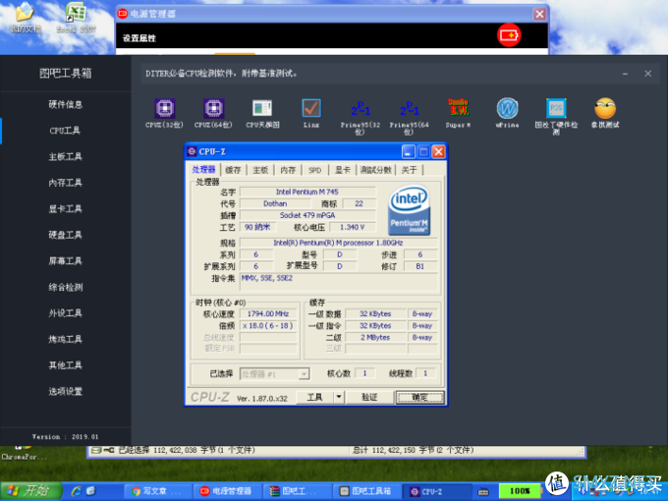Switch to CPU-Z 主板 tab
This screenshot has height=501, width=668.
pos(260,170)
